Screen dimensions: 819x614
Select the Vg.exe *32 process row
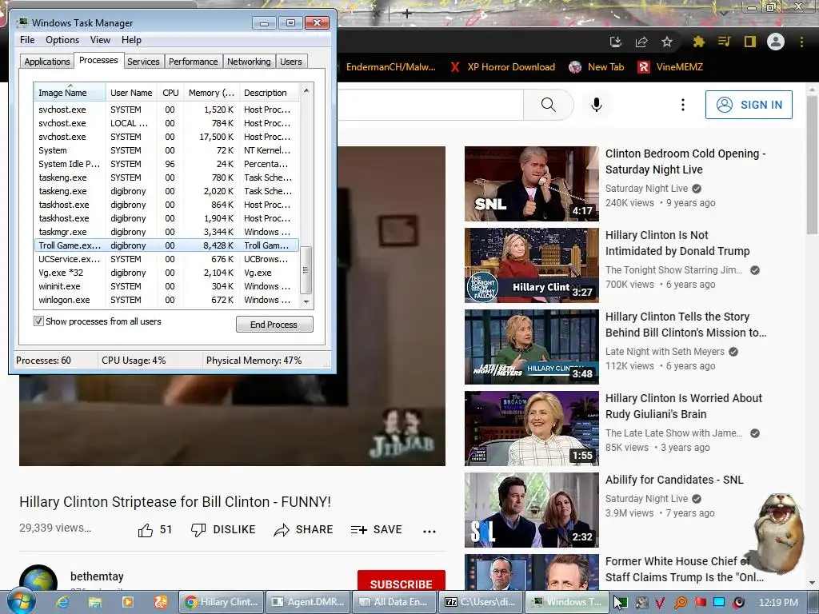click(x=166, y=273)
